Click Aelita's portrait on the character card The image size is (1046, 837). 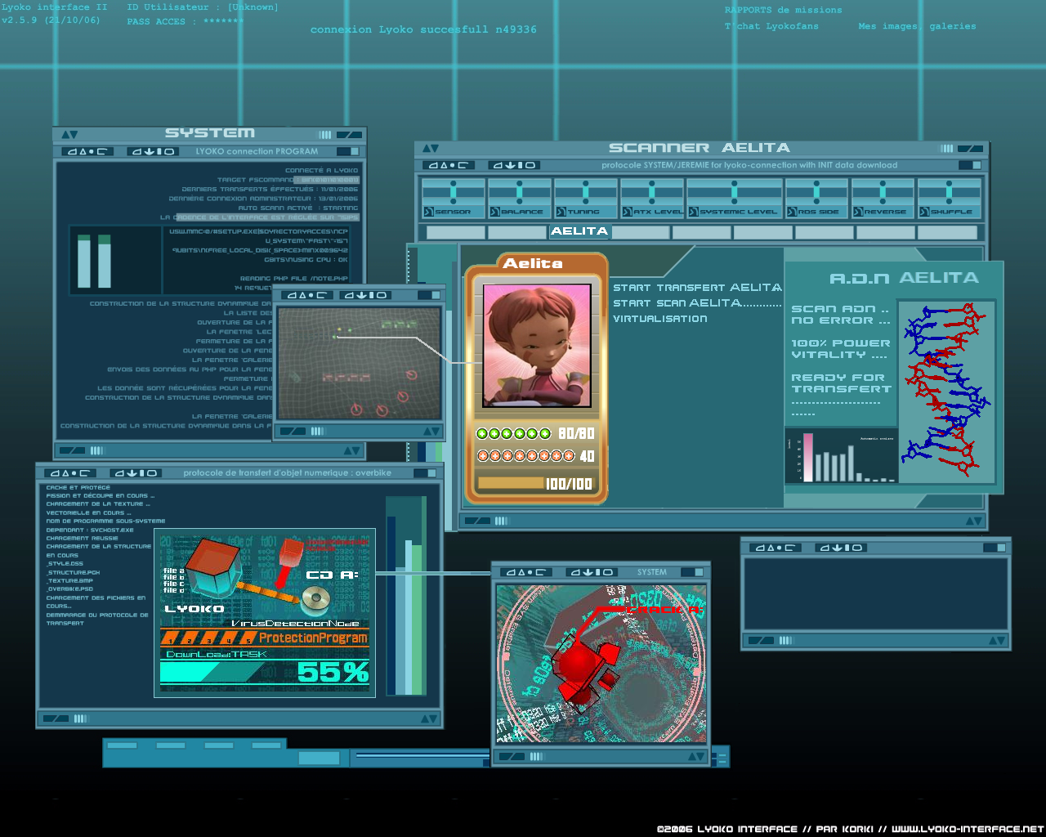tap(536, 345)
